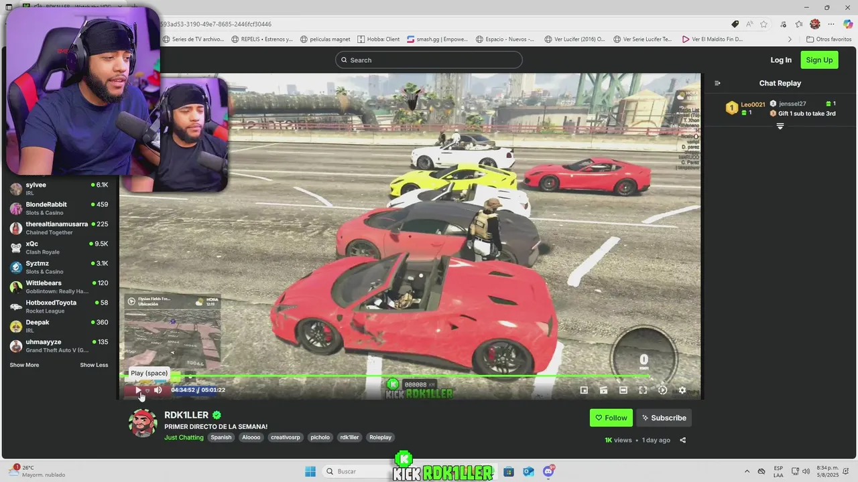Collapse the Chat Replay panel
Image resolution: width=858 pixels, height=482 pixels.
point(717,83)
